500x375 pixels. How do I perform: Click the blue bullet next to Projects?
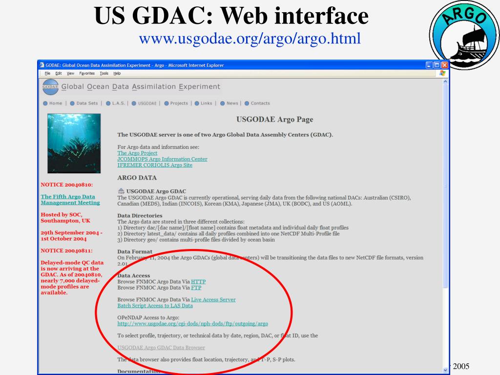[x=167, y=104]
